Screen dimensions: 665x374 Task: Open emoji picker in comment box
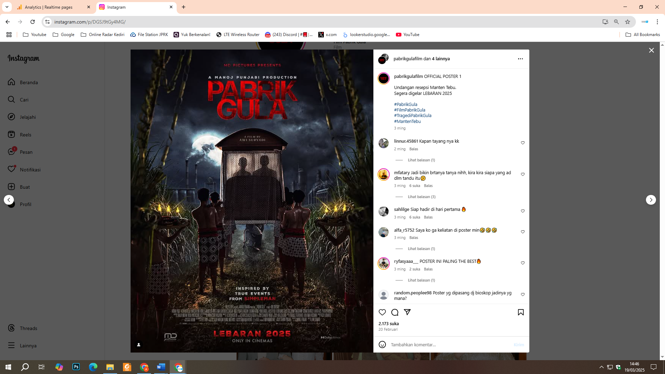click(x=382, y=345)
